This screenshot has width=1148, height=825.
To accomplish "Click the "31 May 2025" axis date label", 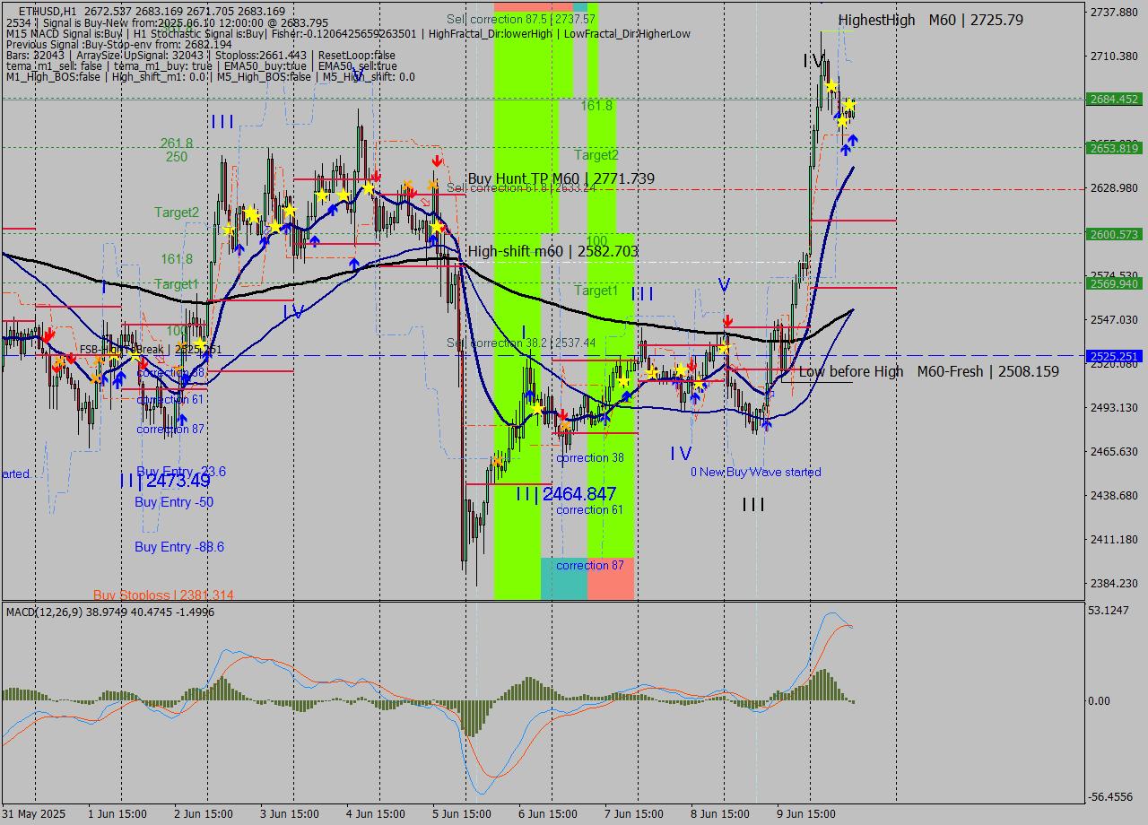I will pyautogui.click(x=32, y=813).
